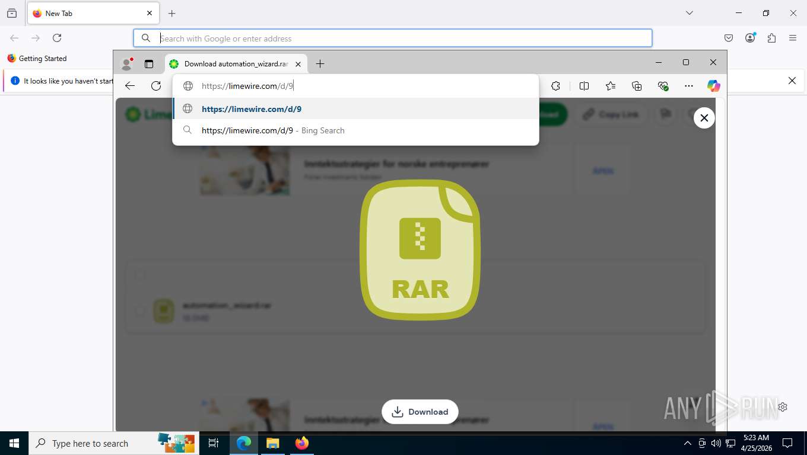Open Edge settings and more ellipsis
807x455 pixels.
point(688,86)
